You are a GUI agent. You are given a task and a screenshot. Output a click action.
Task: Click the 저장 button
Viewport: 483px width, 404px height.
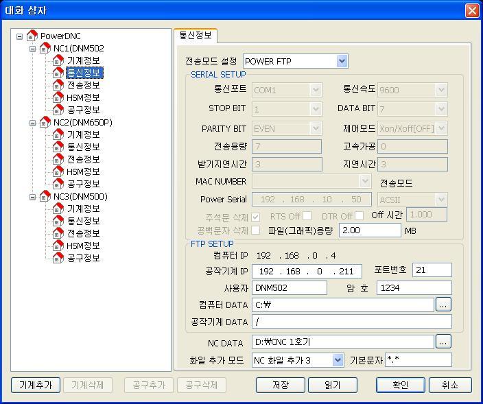tap(281, 385)
